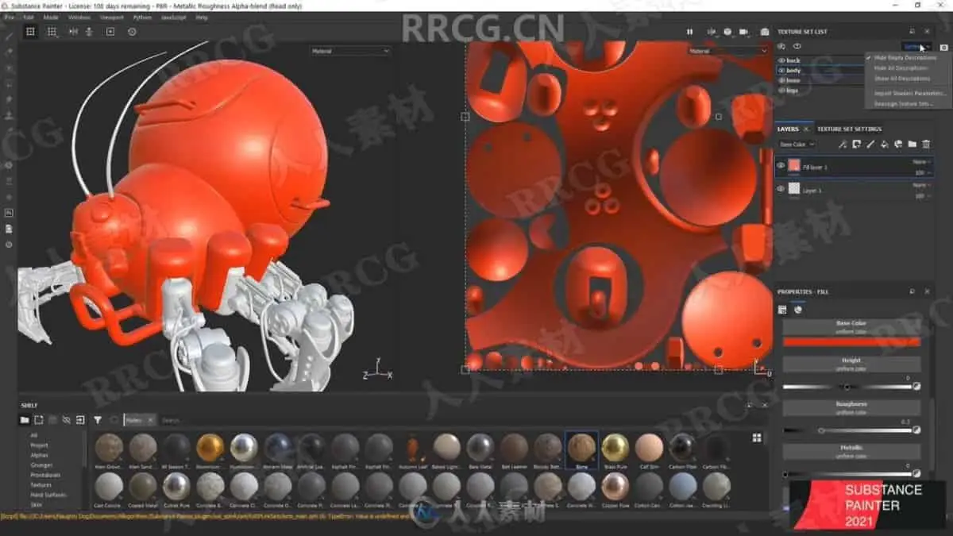The height and width of the screenshot is (536, 953).
Task: Open the material tab icon in Properties Fill
Action: (798, 310)
